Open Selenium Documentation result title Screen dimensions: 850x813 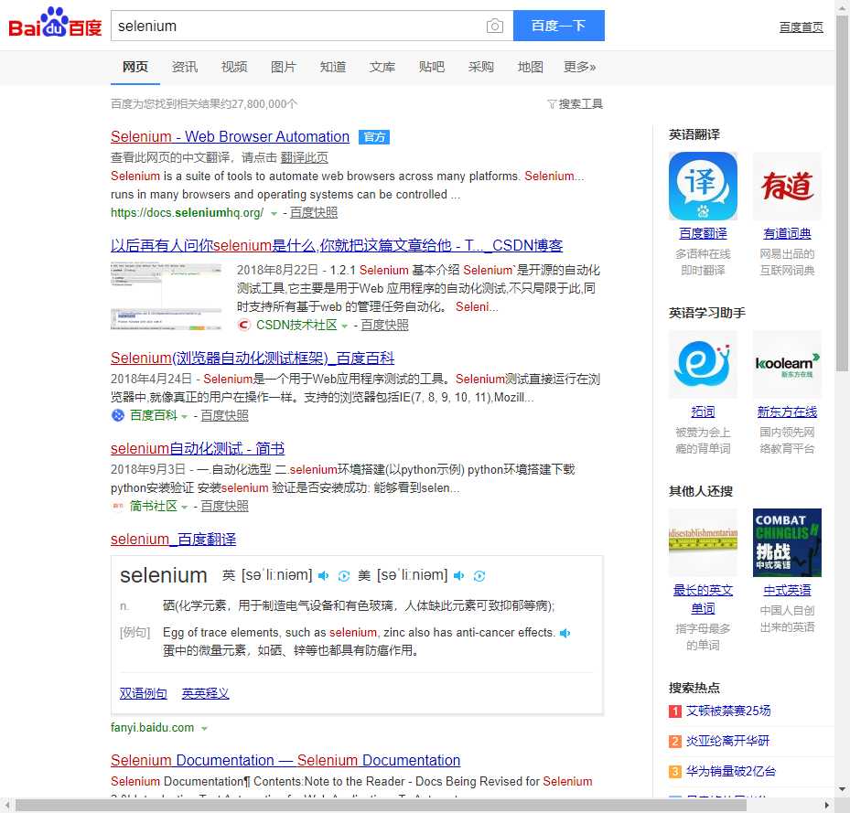click(x=285, y=761)
